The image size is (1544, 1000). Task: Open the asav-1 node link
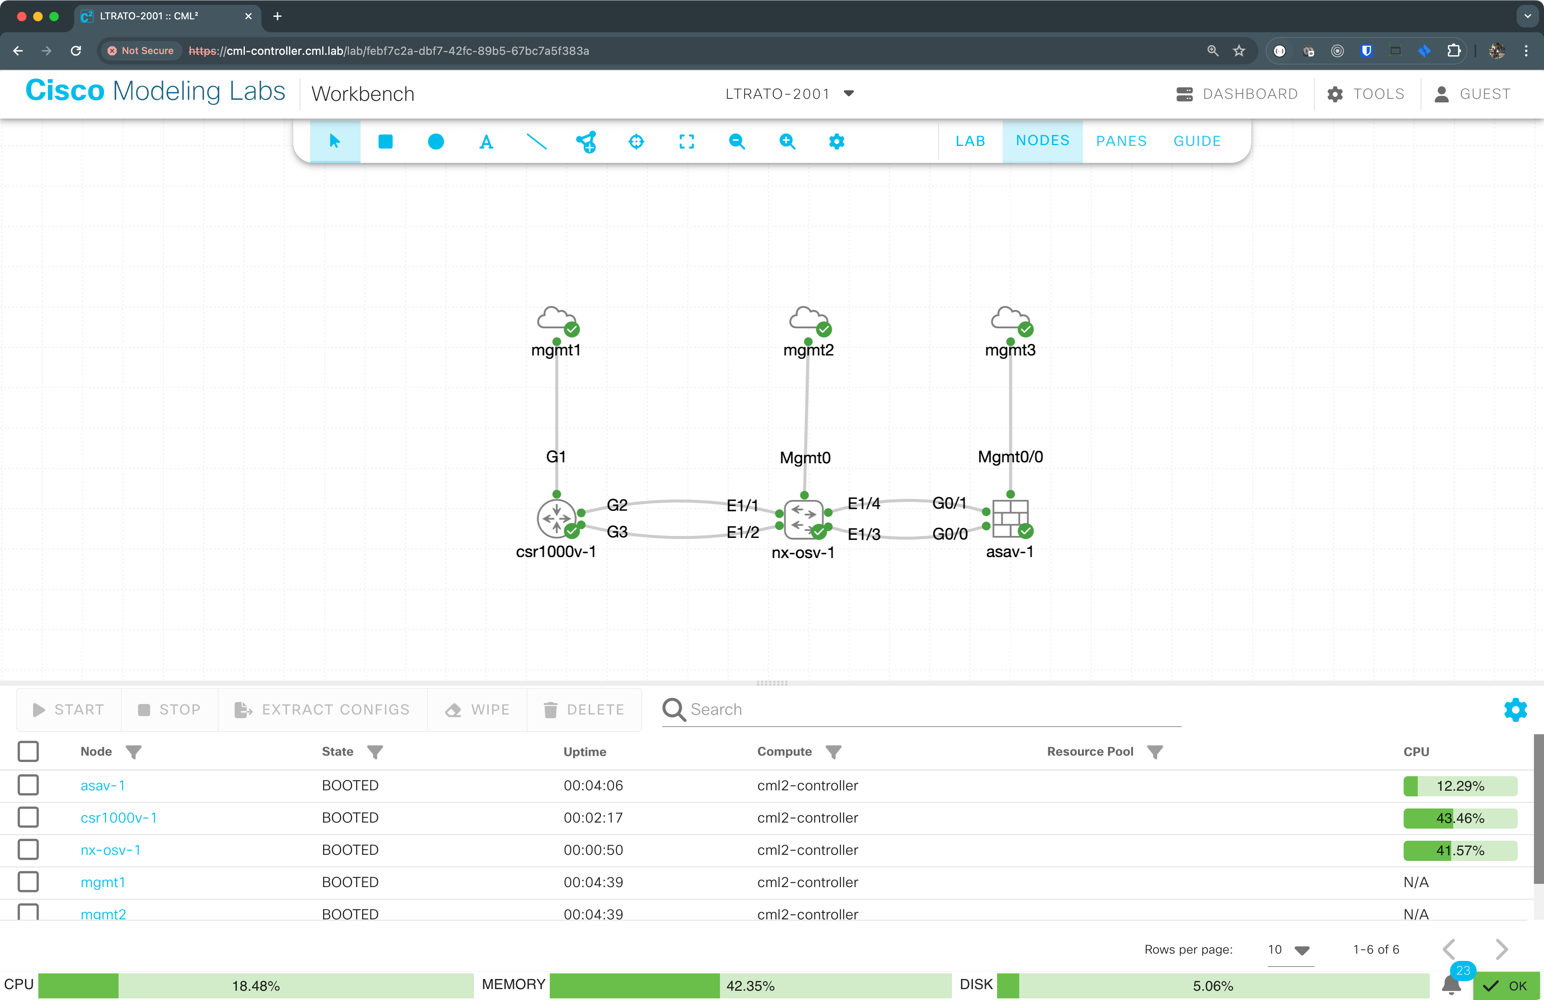[x=102, y=785]
